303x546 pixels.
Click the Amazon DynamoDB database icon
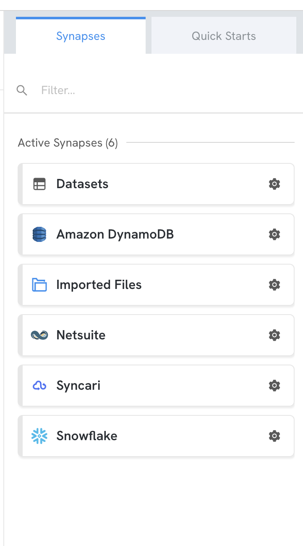(x=39, y=234)
